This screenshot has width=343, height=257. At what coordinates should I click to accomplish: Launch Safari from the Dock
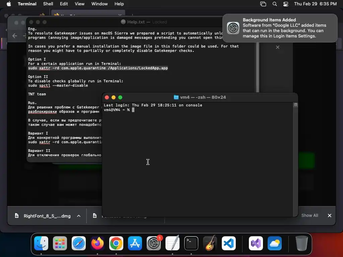[79, 243]
